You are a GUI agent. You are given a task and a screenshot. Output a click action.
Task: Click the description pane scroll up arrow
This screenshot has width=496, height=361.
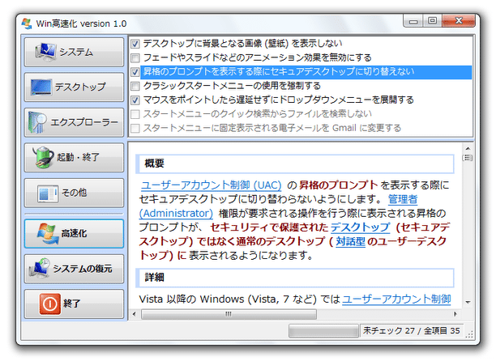[x=468, y=148]
